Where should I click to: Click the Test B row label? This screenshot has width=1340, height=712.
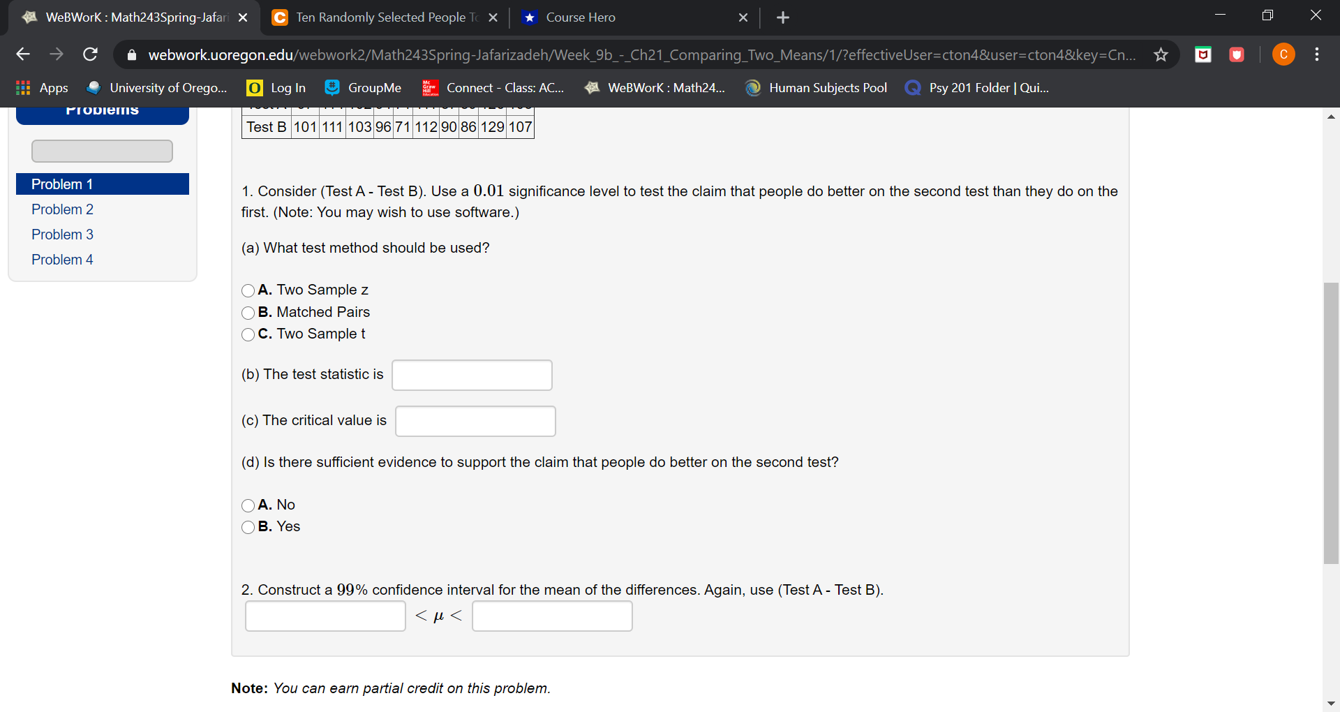pyautogui.click(x=266, y=127)
